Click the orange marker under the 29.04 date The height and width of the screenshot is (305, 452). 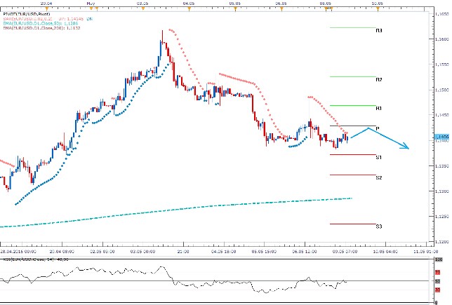(46, 8)
